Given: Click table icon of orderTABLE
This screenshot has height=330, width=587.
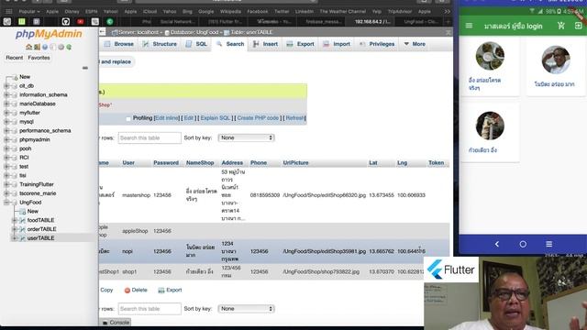Looking at the screenshot, I should [x=22, y=229].
